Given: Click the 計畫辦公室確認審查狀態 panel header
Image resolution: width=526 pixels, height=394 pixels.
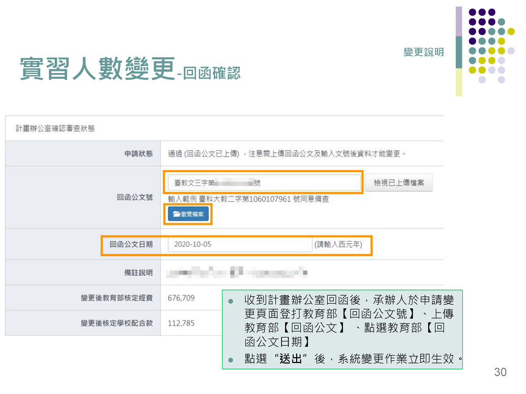Looking at the screenshot, I should [55, 128].
